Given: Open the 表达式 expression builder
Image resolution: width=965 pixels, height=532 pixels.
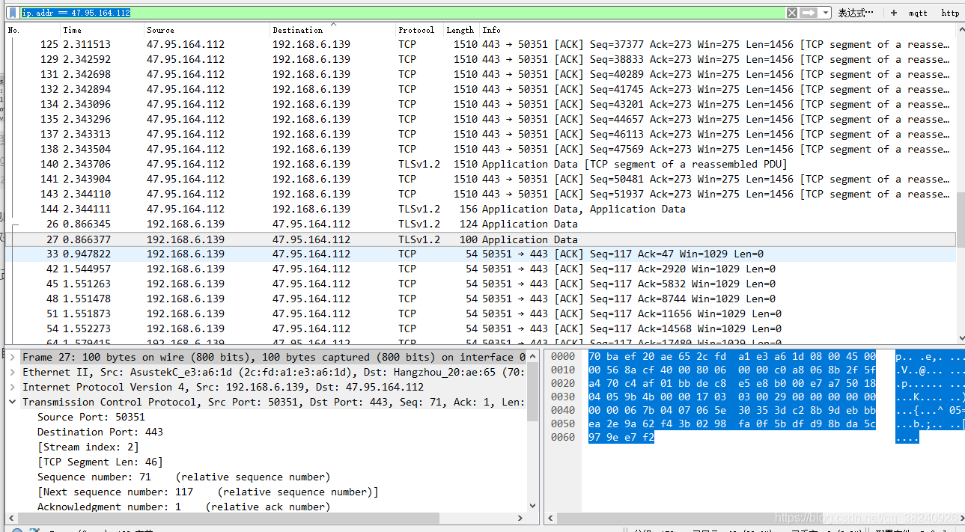Looking at the screenshot, I should [855, 13].
